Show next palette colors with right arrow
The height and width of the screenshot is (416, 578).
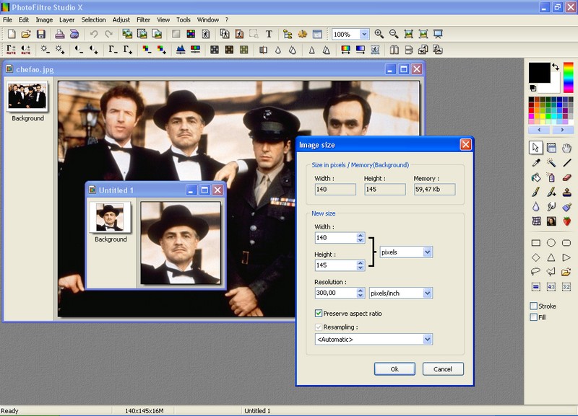point(562,130)
